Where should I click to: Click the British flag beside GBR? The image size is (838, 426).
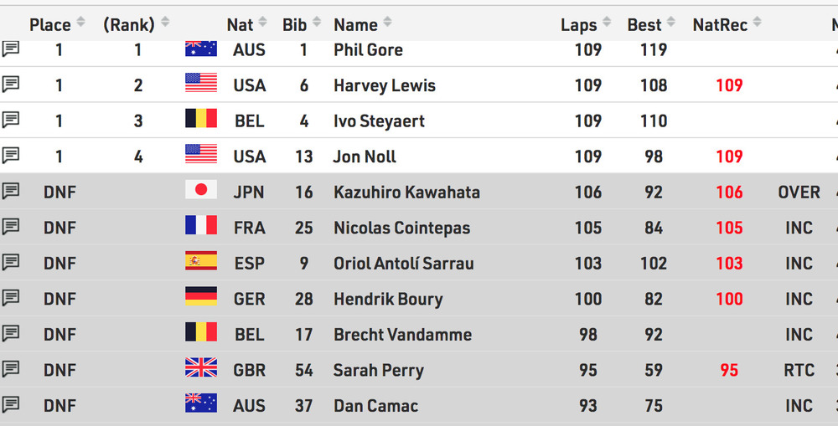click(x=201, y=368)
